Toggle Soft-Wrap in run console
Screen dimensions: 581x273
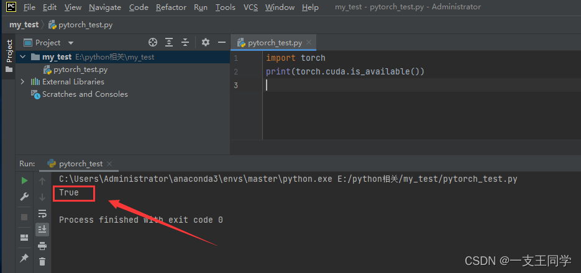click(42, 213)
